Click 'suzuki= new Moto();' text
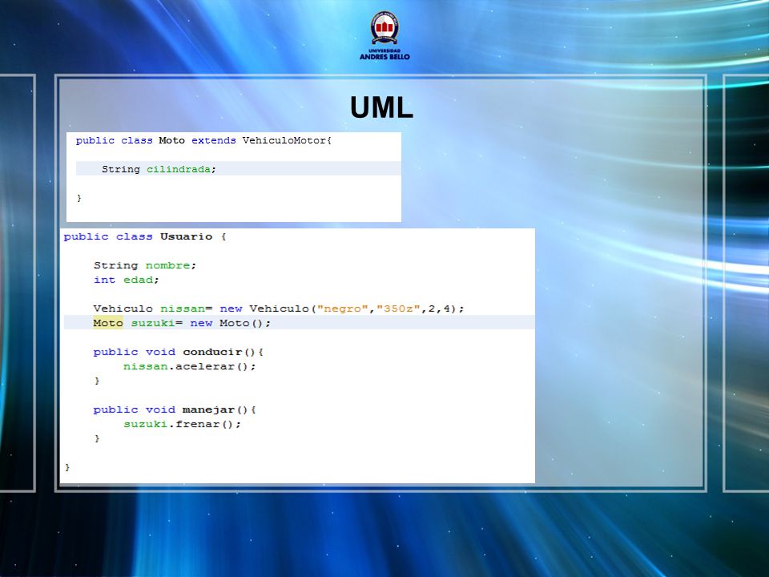The height and width of the screenshot is (577, 769). [x=200, y=323]
